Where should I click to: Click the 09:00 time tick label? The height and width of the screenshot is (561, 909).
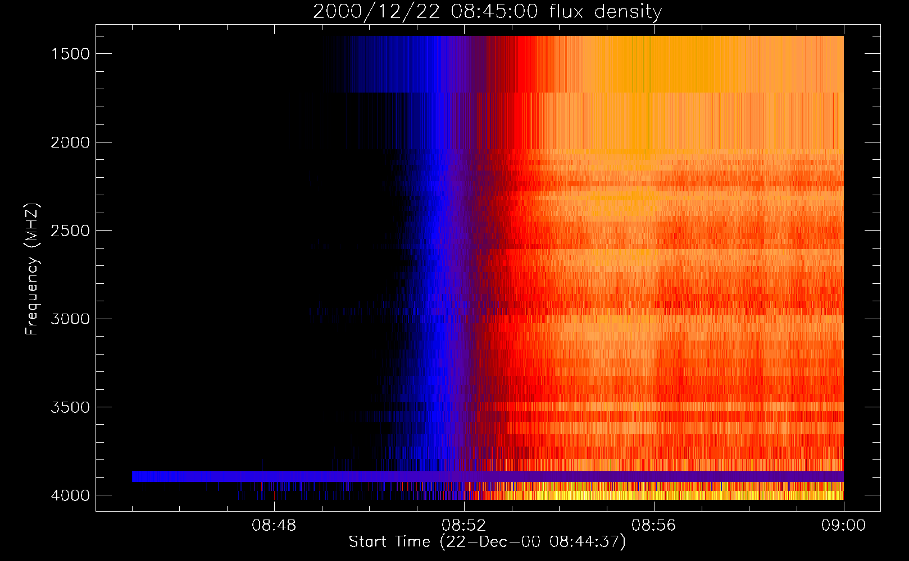click(x=844, y=526)
